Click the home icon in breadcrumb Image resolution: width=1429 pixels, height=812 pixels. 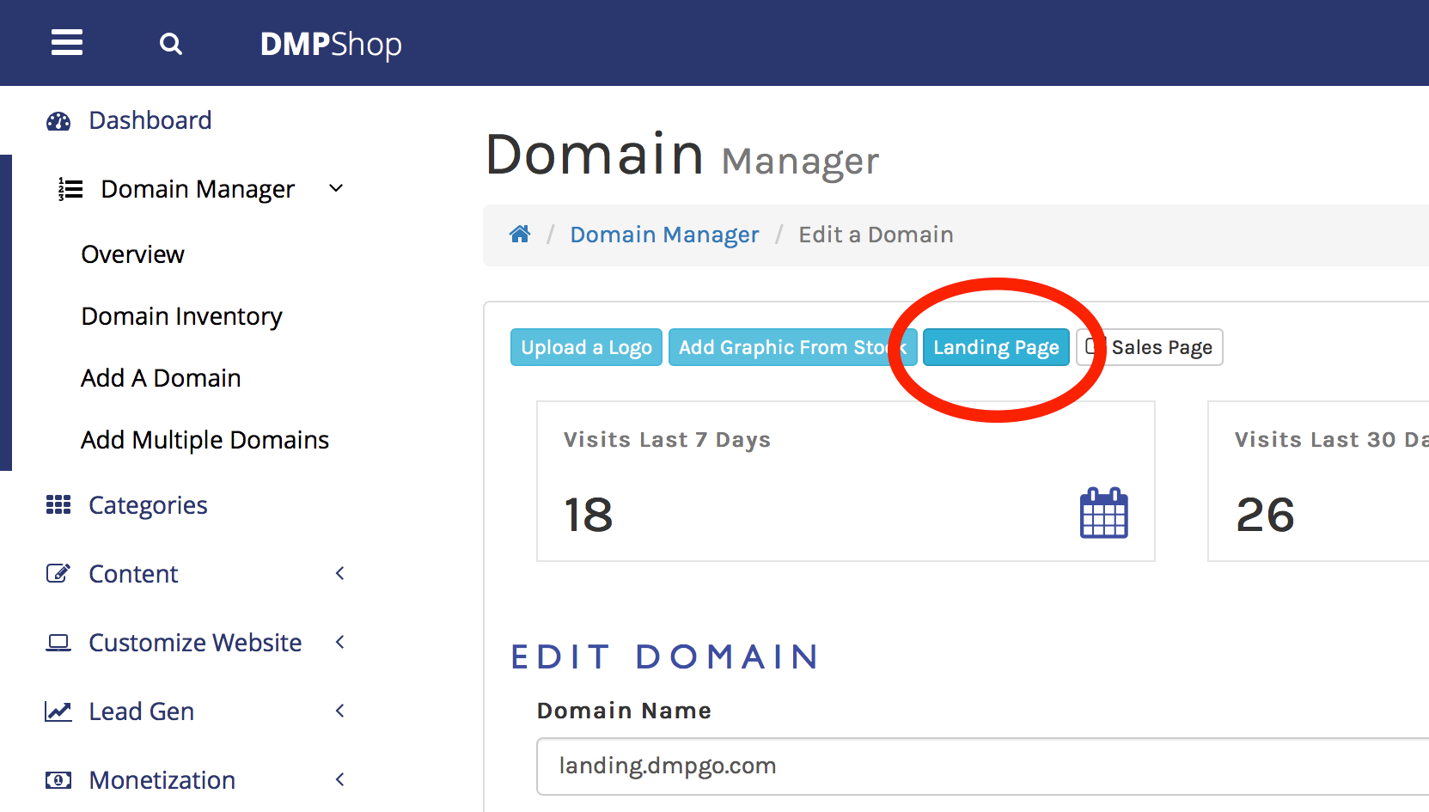[520, 235]
